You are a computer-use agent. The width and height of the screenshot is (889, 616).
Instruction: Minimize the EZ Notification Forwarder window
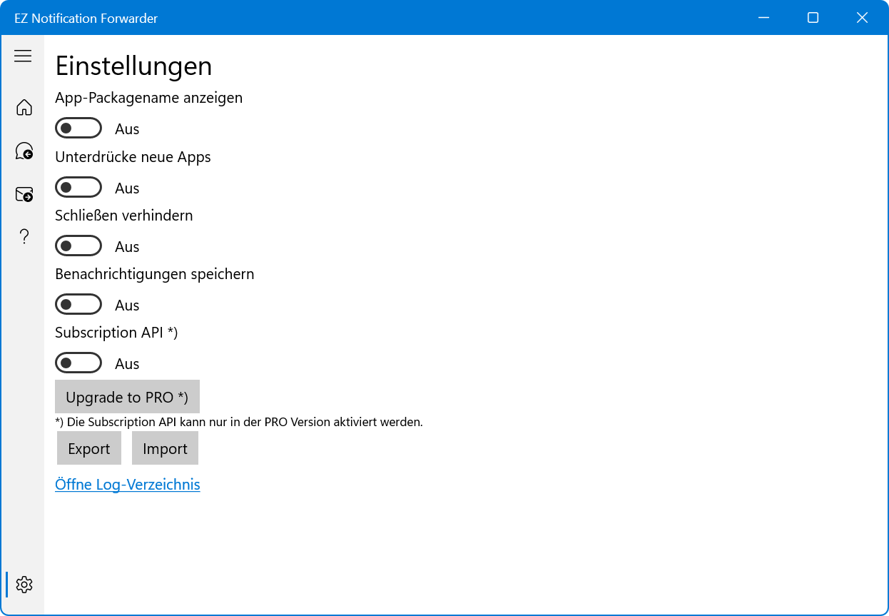(763, 18)
